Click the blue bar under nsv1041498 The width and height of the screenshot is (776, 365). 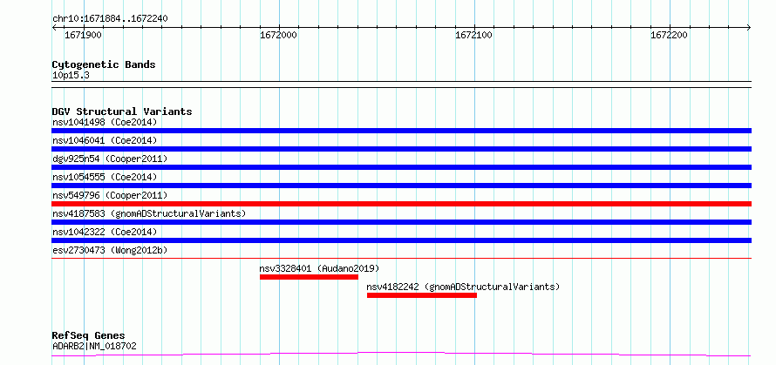point(401,131)
